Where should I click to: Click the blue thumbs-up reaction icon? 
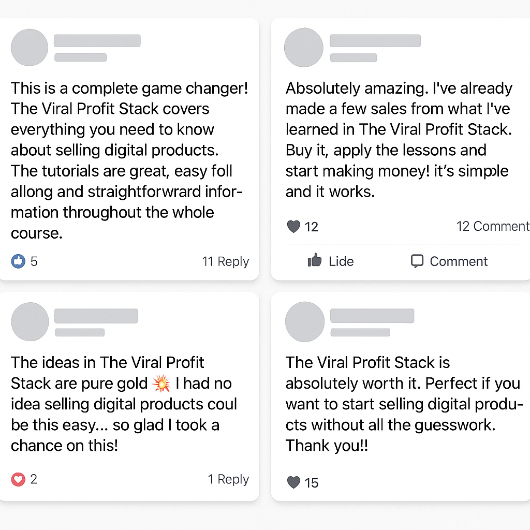tap(18, 261)
